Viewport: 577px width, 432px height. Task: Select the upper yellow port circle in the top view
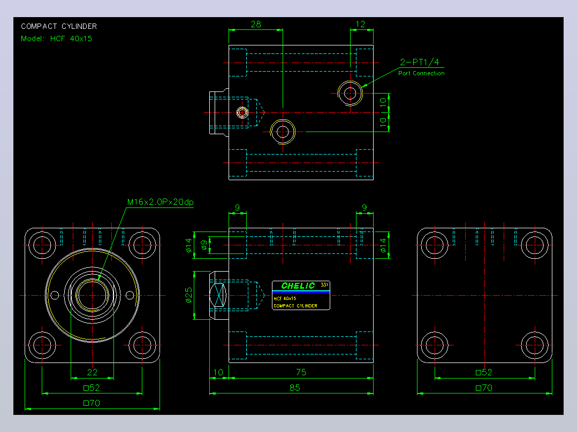pyautogui.click(x=350, y=94)
